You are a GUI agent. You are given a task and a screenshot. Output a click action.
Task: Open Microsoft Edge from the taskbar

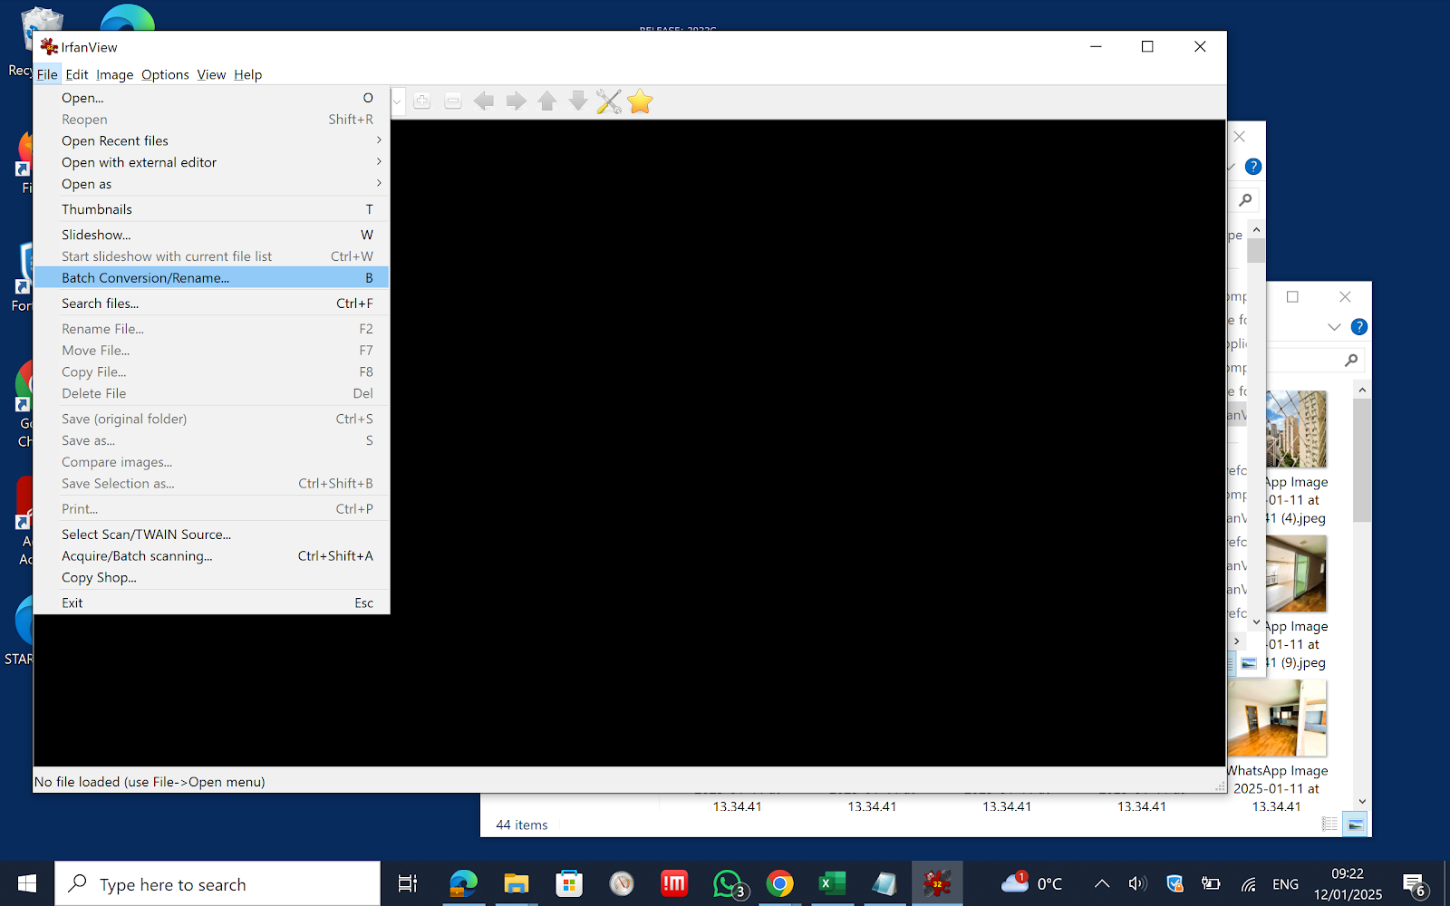(463, 883)
